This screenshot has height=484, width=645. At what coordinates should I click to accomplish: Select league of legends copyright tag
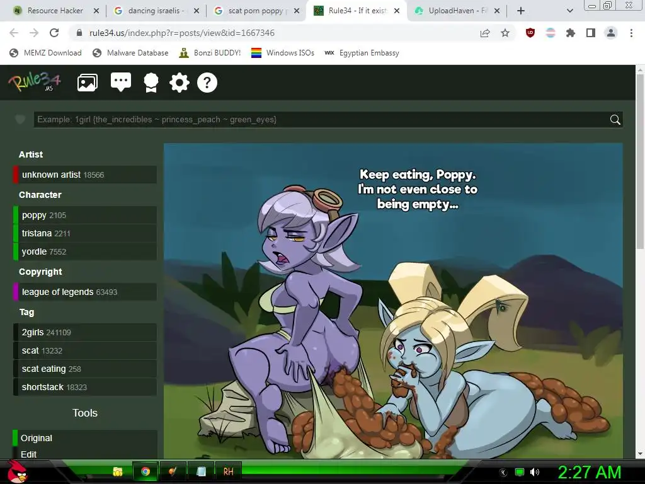85,292
